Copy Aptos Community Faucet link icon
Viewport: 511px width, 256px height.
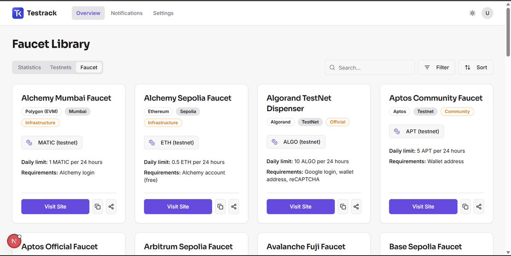tap(465, 207)
